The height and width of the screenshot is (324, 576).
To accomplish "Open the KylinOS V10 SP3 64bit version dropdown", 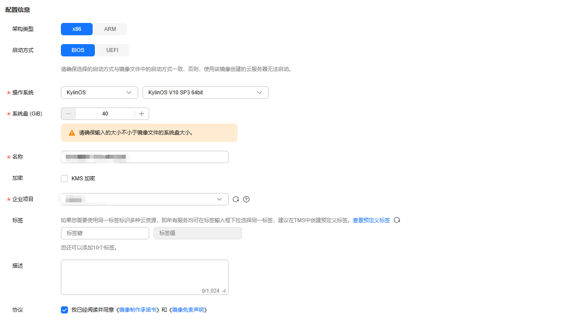I will (x=206, y=92).
